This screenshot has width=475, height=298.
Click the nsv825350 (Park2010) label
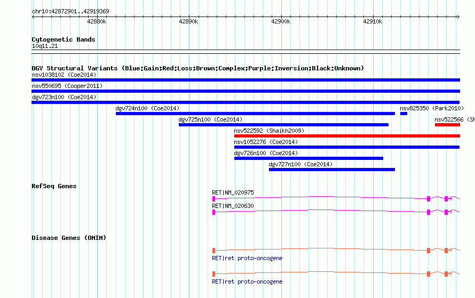point(432,108)
